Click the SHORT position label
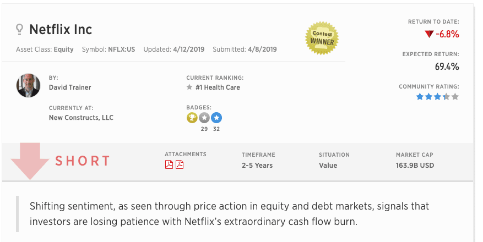Viewport: 483px width, 242px height. [83, 161]
